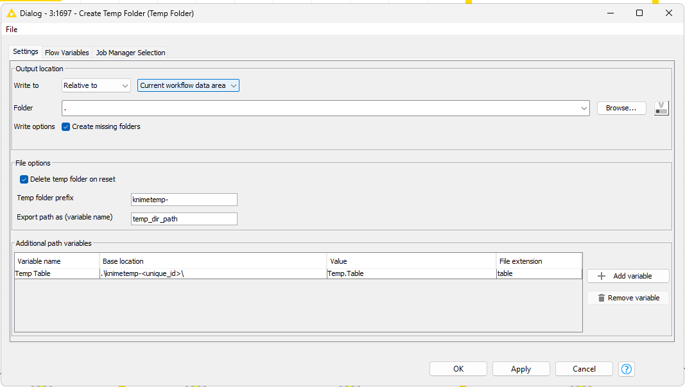Open the 'Relative to' dropdown
This screenshot has height=387, width=685.
[x=96, y=85]
